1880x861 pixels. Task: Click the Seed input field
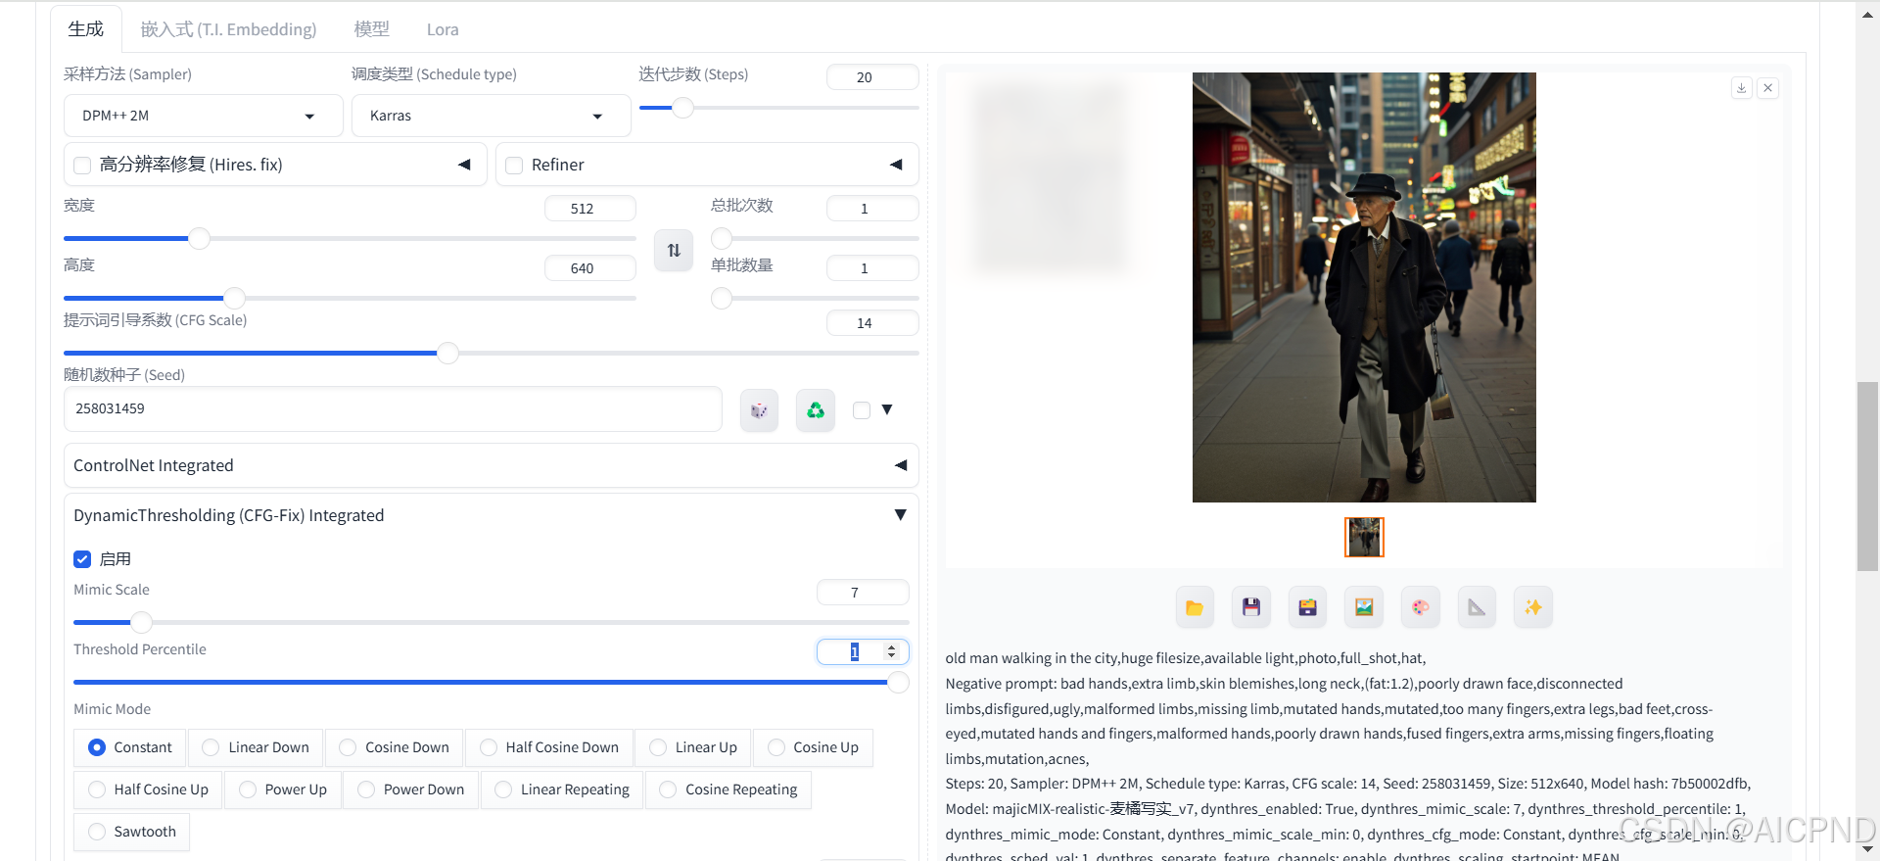[393, 409]
